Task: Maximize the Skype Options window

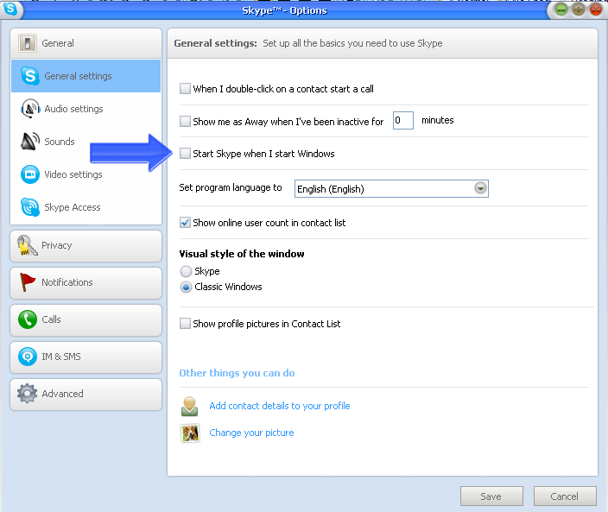Action: coord(579,9)
